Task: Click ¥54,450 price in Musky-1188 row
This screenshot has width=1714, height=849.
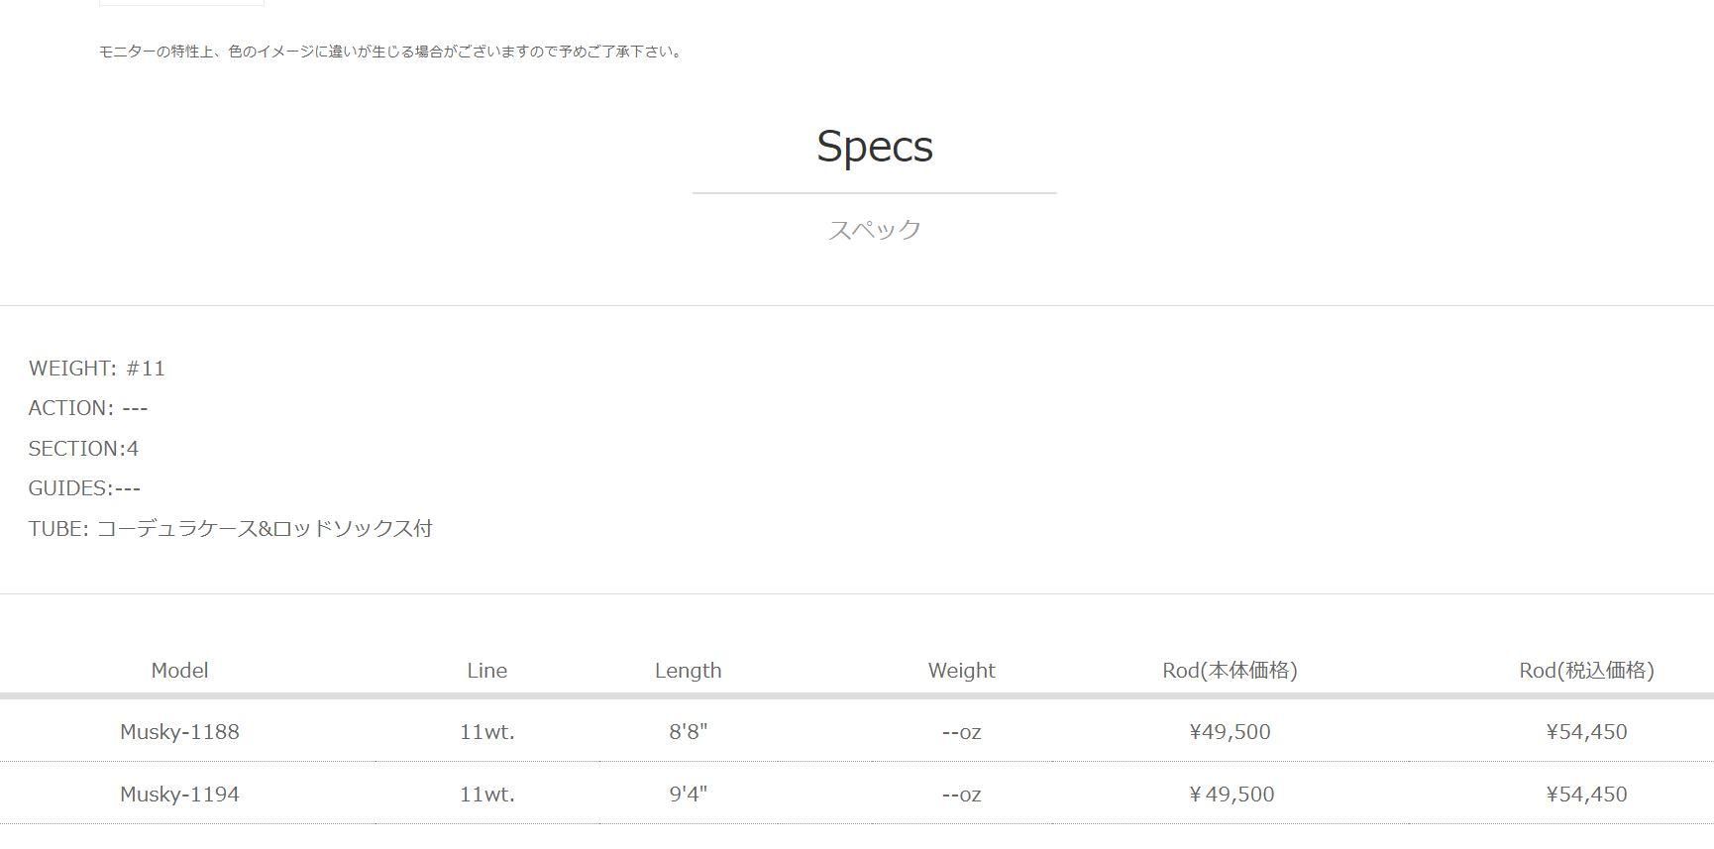Action: point(1586,732)
